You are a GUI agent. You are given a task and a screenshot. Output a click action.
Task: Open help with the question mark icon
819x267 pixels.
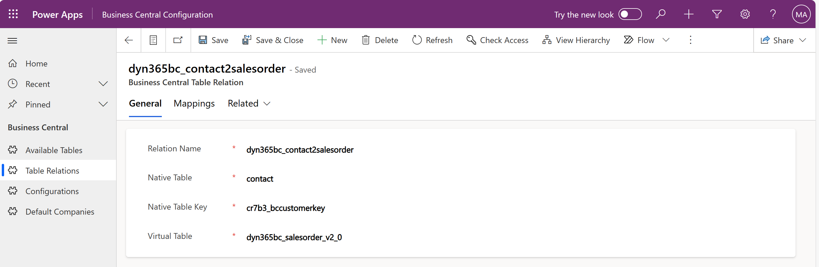(x=773, y=14)
